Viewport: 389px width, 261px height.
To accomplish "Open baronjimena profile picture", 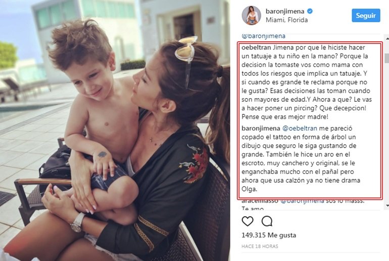I will pyautogui.click(x=251, y=16).
